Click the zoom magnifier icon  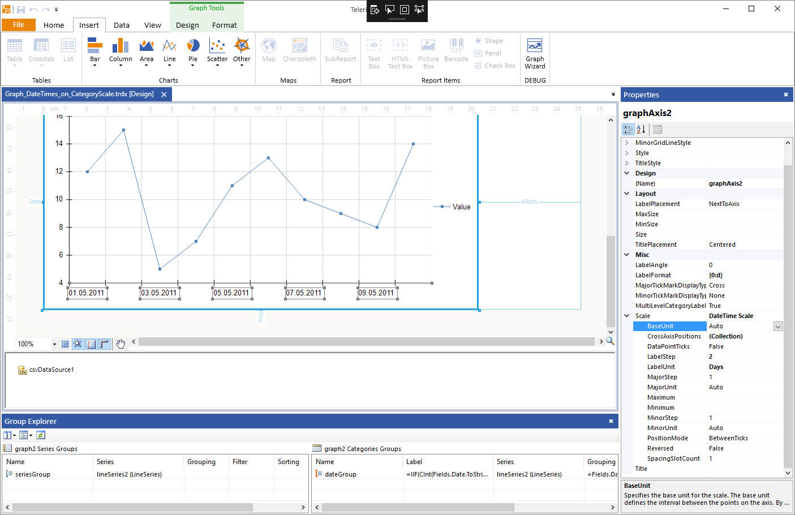coord(611,341)
